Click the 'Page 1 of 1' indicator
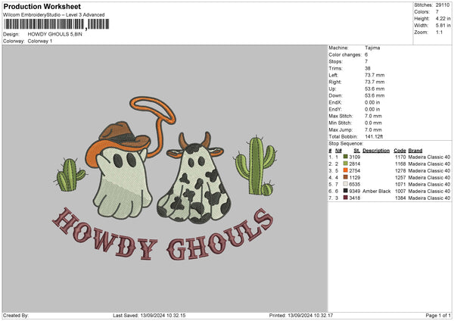This screenshot has height=321, width=454. [438, 315]
